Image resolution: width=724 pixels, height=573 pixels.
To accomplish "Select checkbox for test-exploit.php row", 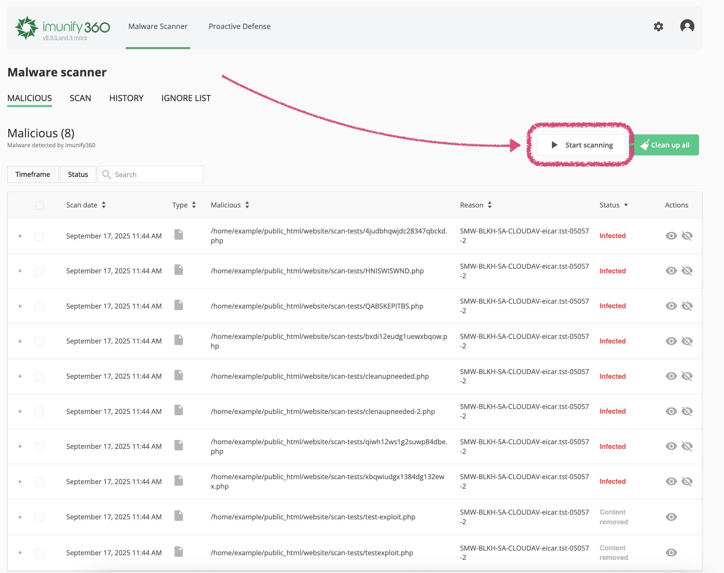I will tap(39, 517).
